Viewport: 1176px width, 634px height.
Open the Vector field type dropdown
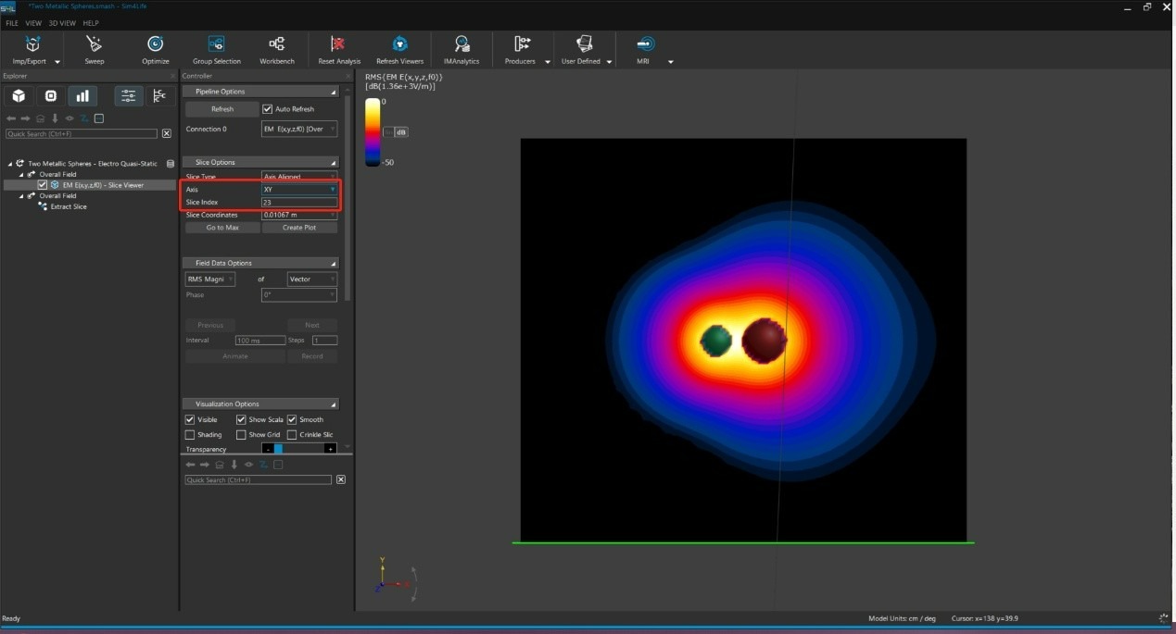pos(311,280)
